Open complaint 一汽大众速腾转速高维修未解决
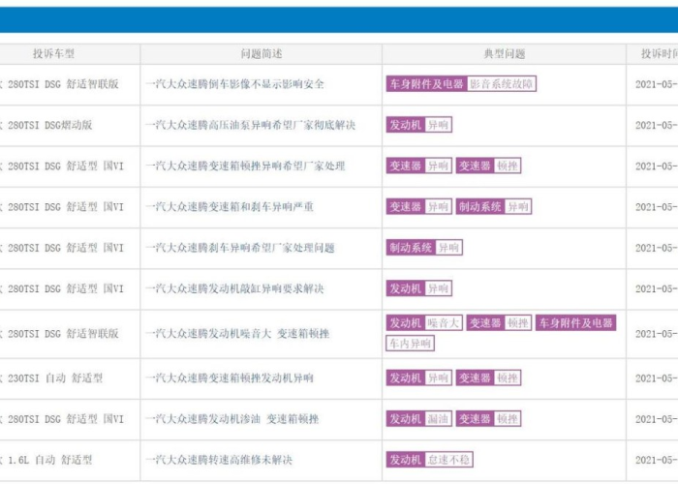This screenshot has height=484, width=678. (219, 460)
